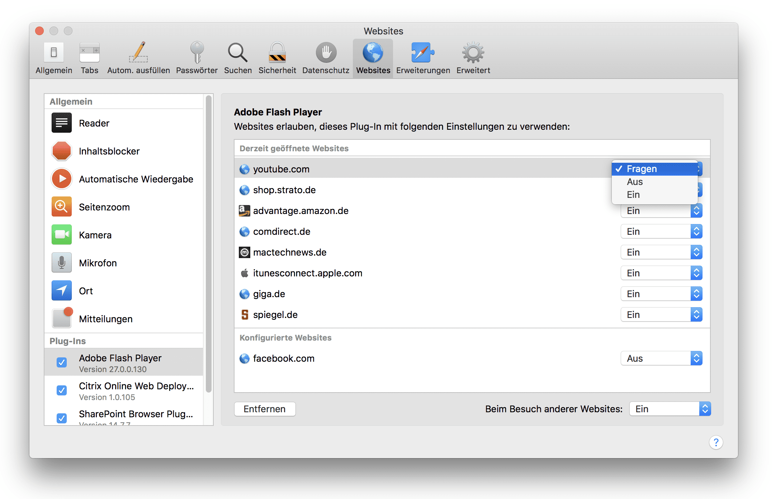776x499 pixels.
Task: Select Reader in the sidebar
Action: (x=124, y=123)
